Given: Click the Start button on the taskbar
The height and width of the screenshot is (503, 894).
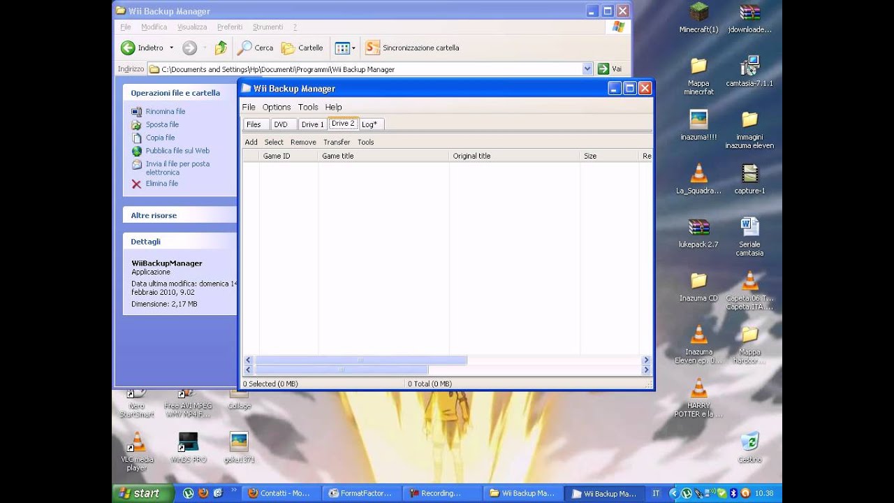Looking at the screenshot, I should (x=142, y=493).
